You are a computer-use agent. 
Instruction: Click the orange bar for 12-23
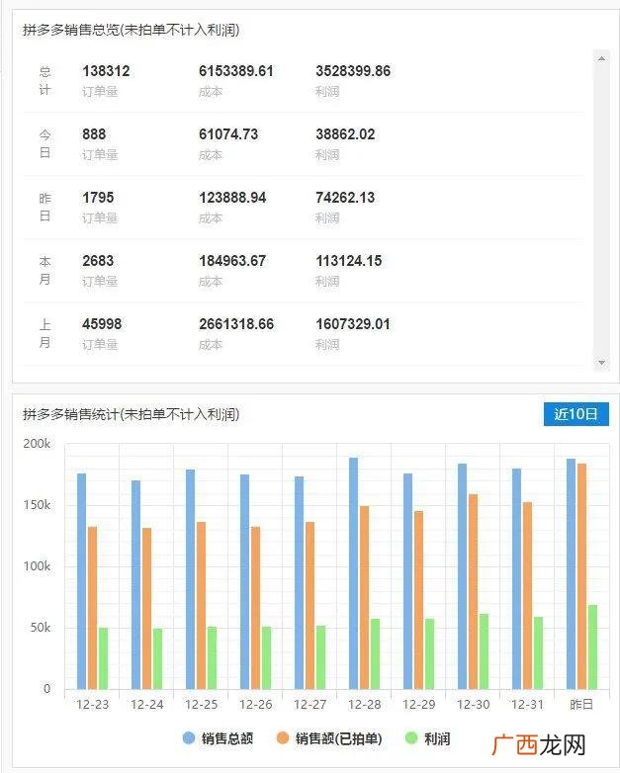[x=92, y=608]
